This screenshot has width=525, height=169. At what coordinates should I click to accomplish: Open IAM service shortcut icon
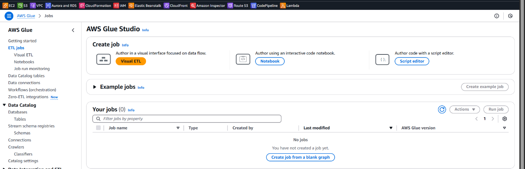point(116,6)
